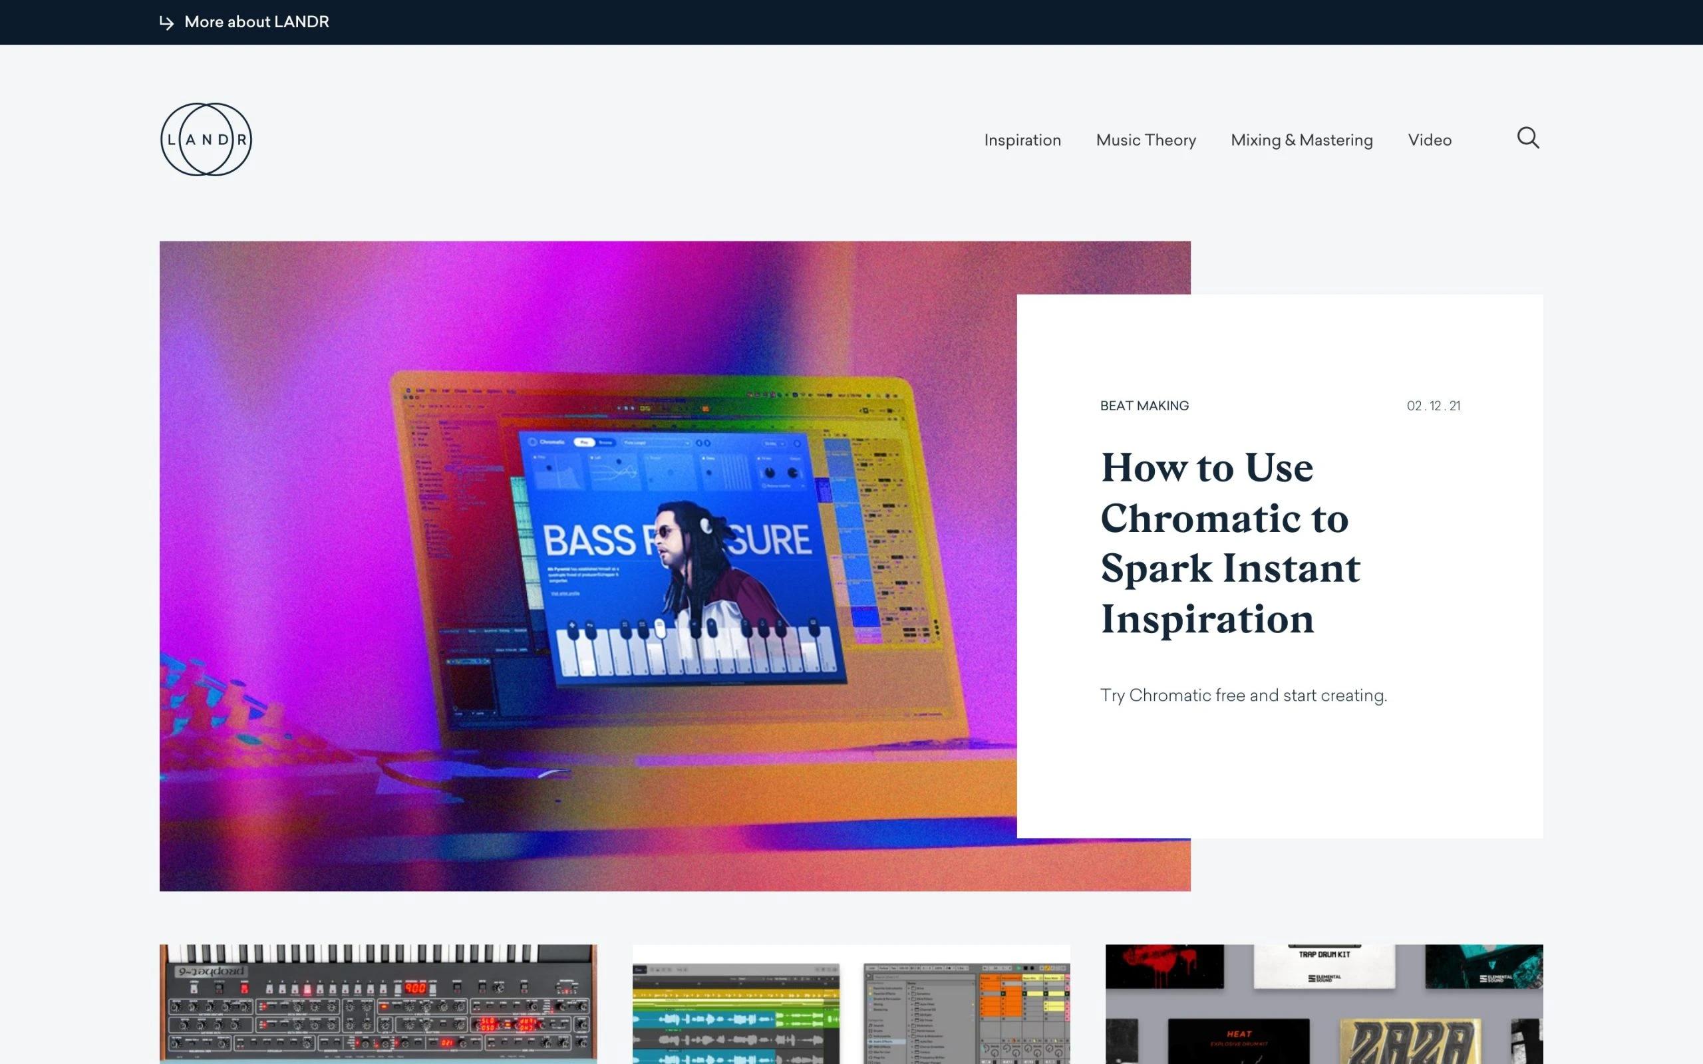
Task: Click the LANDR circular logo
Action: (206, 140)
